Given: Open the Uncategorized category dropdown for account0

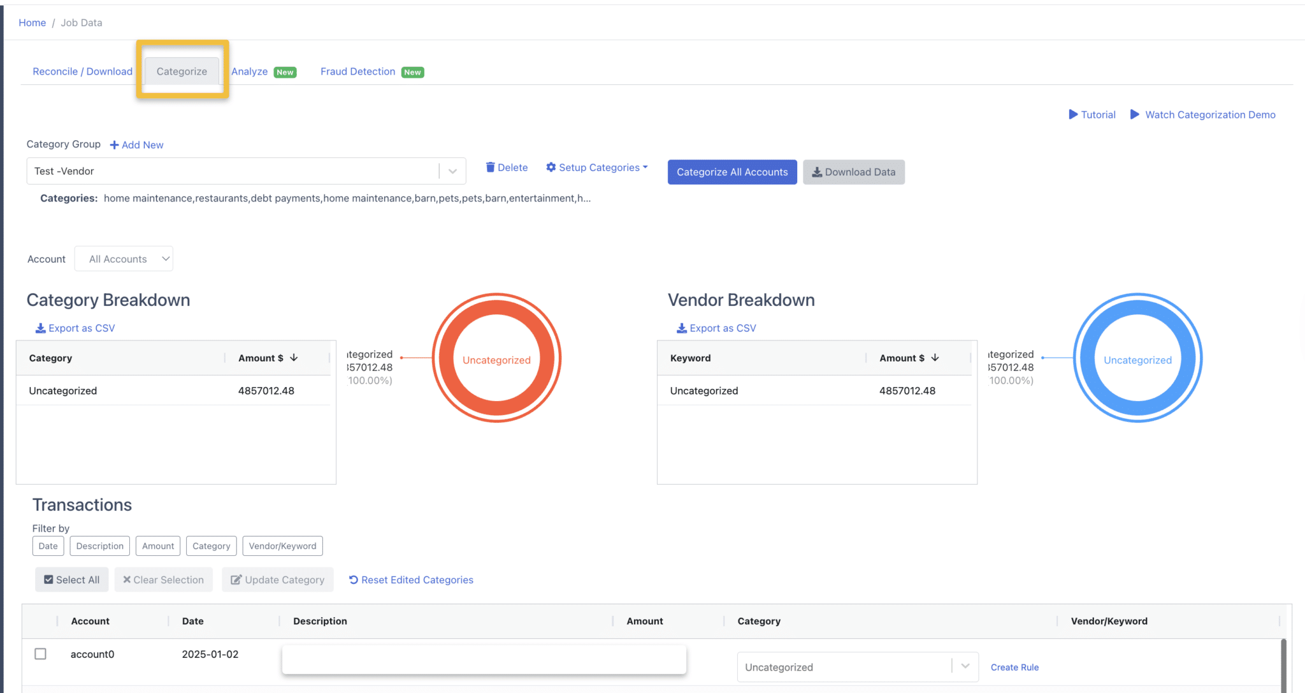Looking at the screenshot, I should tap(858, 667).
